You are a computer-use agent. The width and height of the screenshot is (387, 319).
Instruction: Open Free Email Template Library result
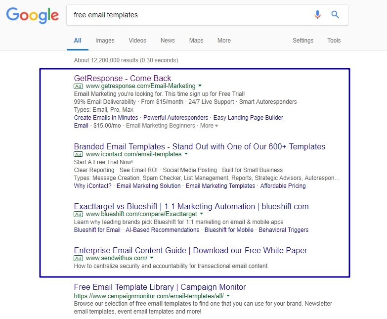tap(160, 287)
